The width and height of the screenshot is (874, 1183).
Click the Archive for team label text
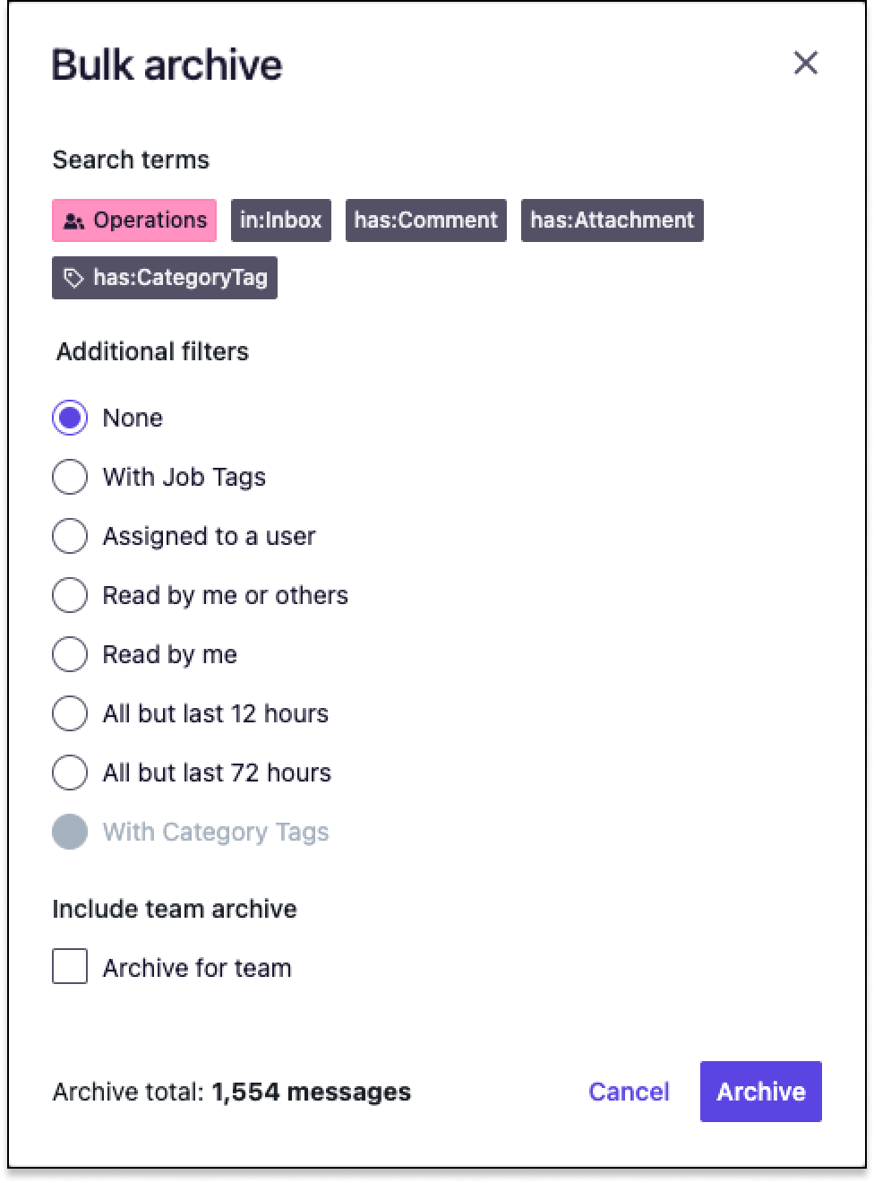click(x=197, y=968)
